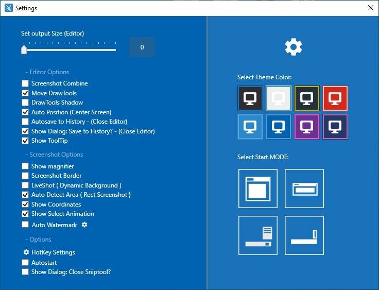The image size is (379, 290).
Task: Select the purple theme color swatch
Action: pos(307,127)
